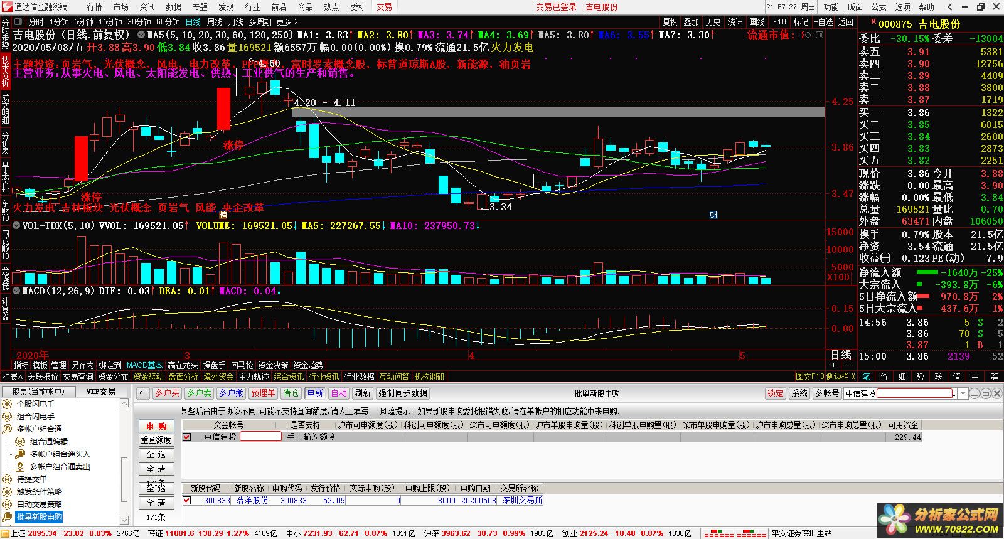Open the 交易 menu
Screen dimensions: 1004x539
click(x=384, y=7)
